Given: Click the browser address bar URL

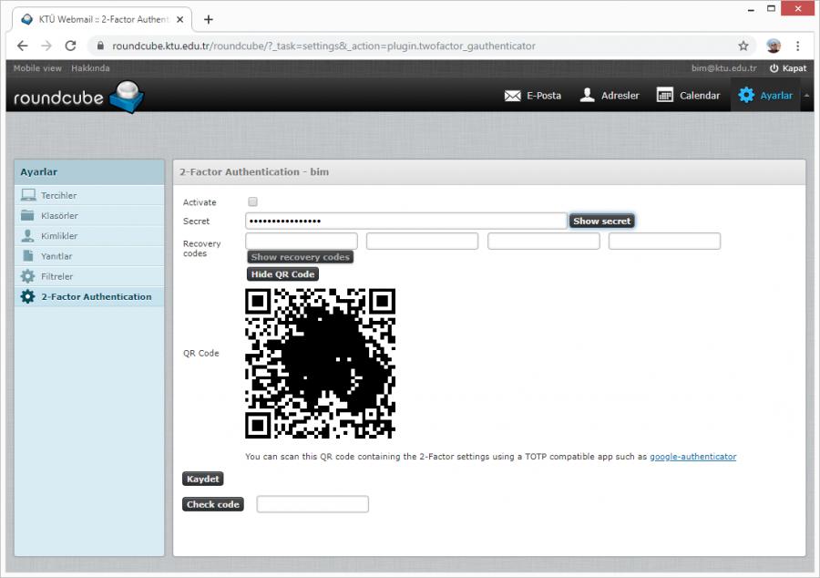Looking at the screenshot, I should [323, 46].
